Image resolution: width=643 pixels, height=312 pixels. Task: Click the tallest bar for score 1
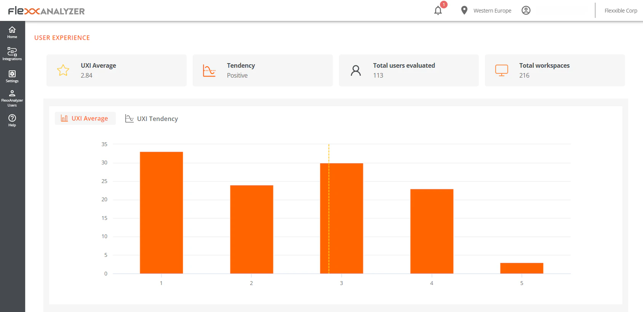click(161, 212)
